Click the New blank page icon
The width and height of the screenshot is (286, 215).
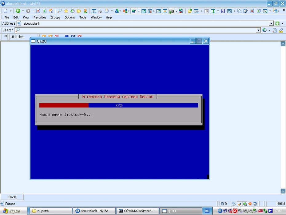point(6,11)
